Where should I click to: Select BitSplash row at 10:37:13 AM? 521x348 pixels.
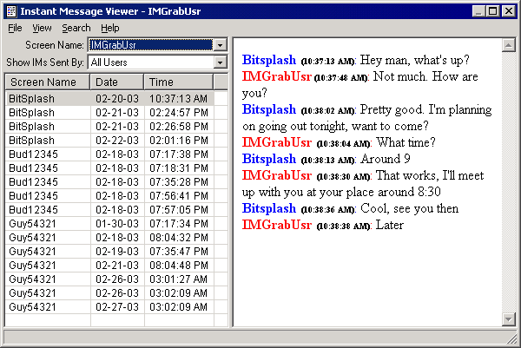point(109,99)
